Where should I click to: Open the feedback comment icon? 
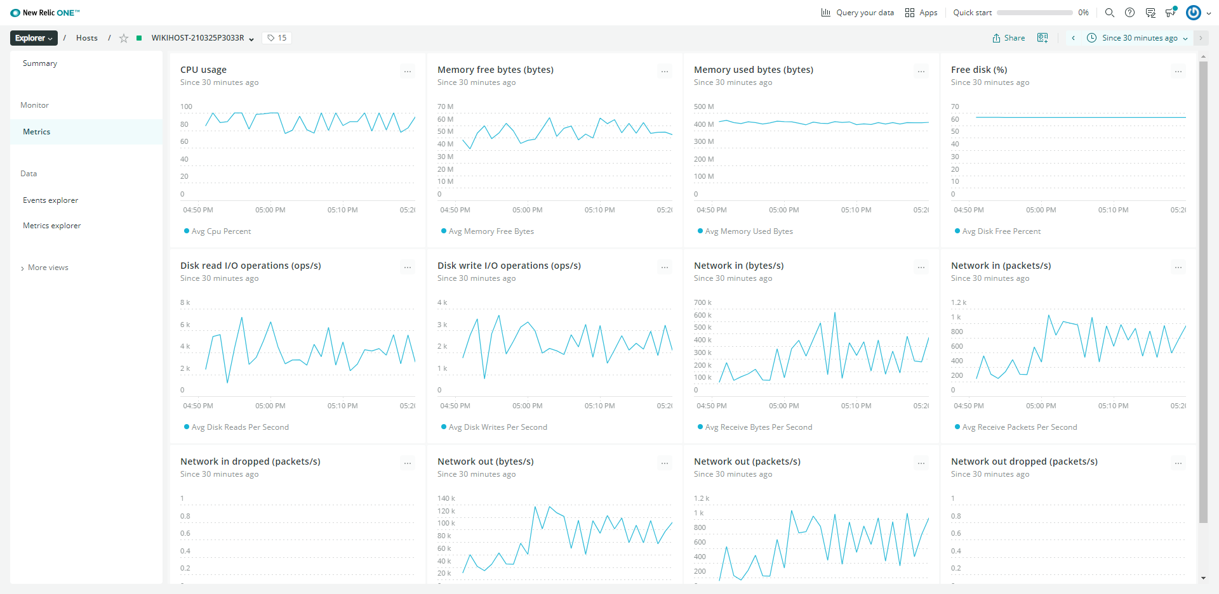coord(1150,13)
